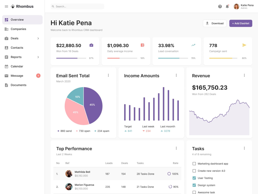Click the Download button
258x194 pixels.
pos(215,23)
